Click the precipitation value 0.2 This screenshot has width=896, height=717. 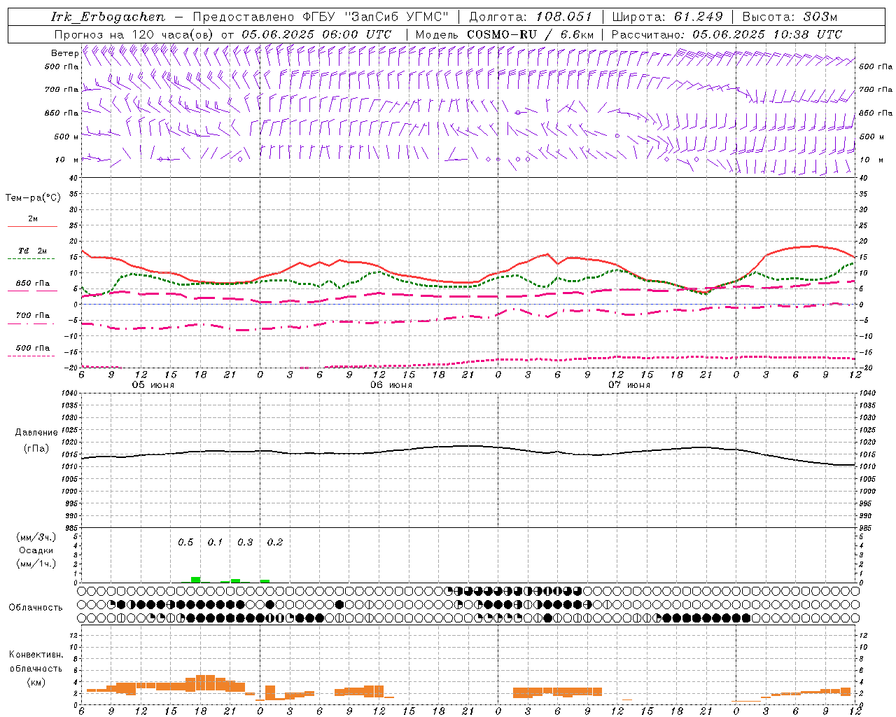point(275,543)
